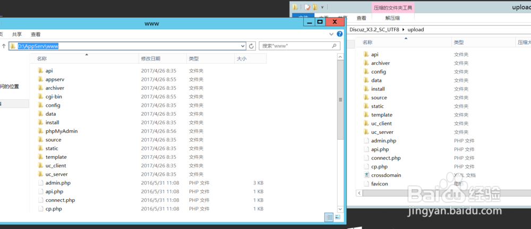The height and width of the screenshot is (229, 531).
Task: Click search magnifier in www search box
Action: coord(334,46)
